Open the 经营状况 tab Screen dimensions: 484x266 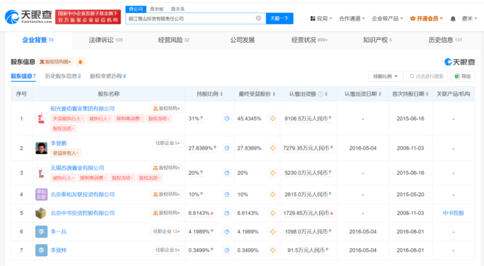309,40
